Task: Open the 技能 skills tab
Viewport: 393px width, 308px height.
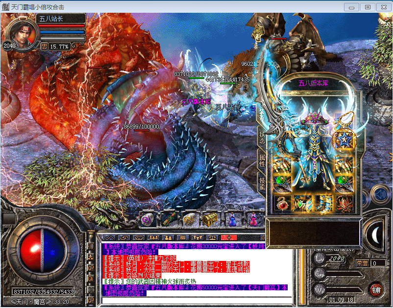Action: (262, 182)
